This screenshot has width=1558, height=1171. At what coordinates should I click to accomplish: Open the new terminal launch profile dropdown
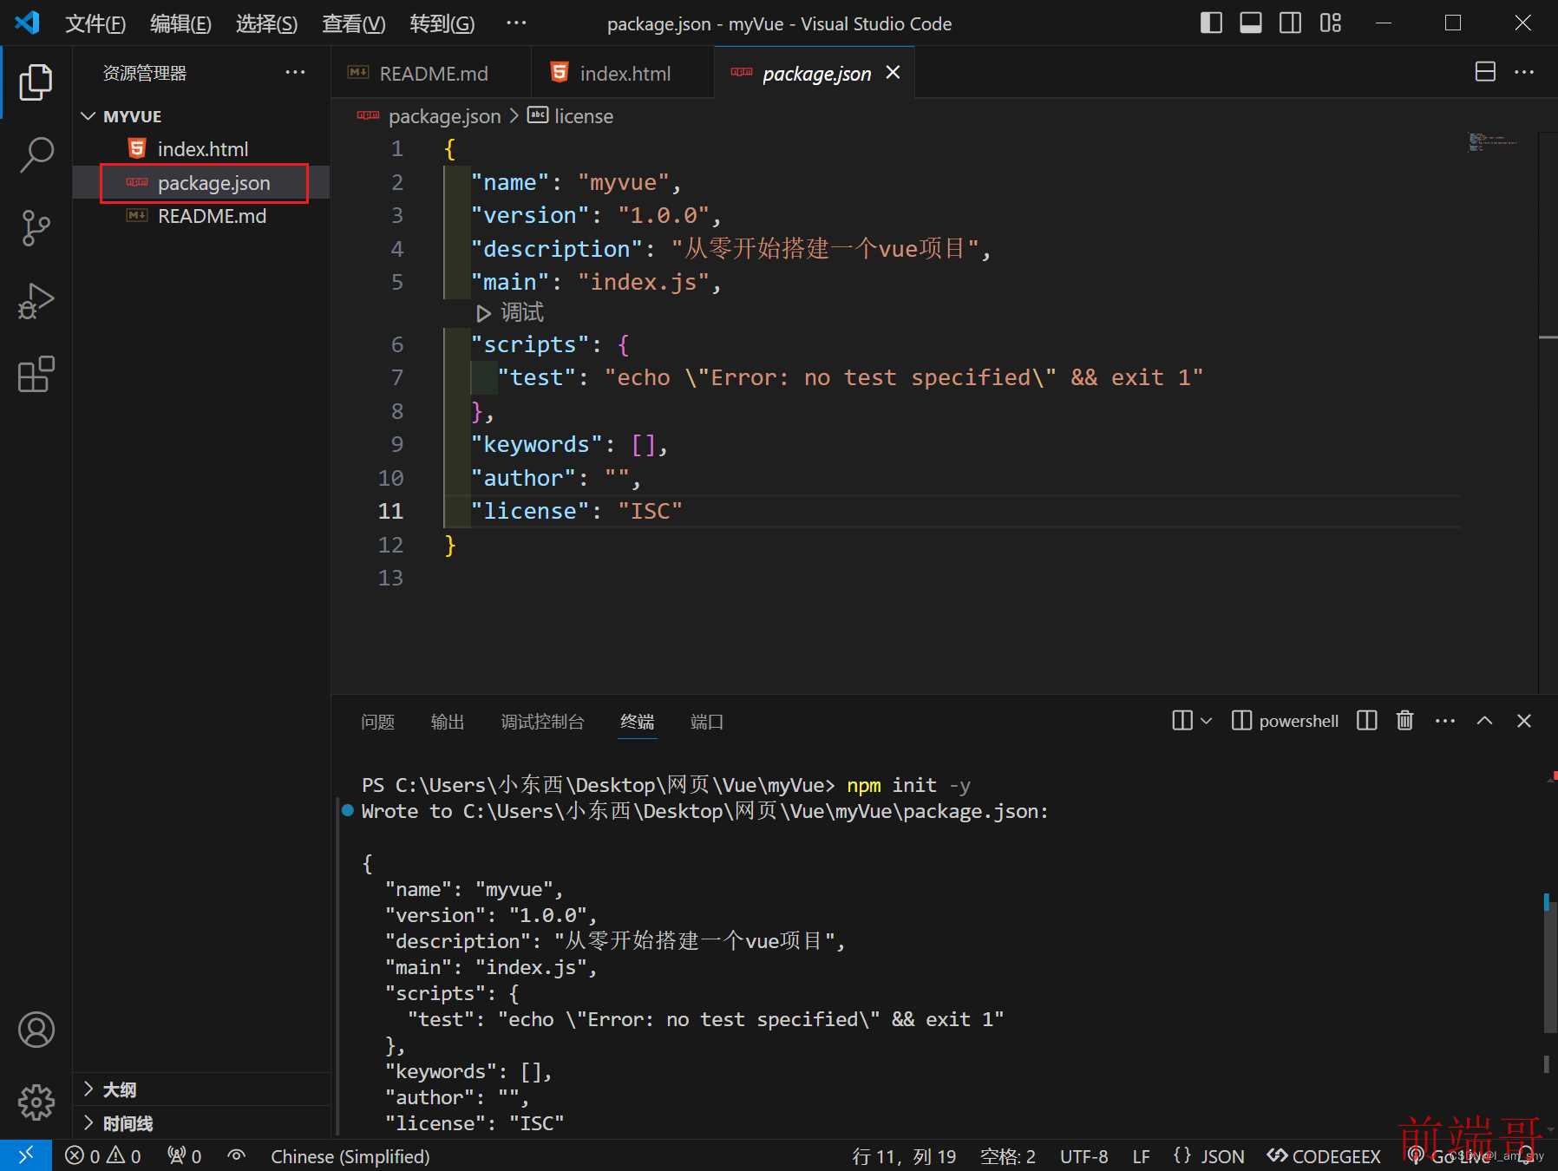point(1206,720)
